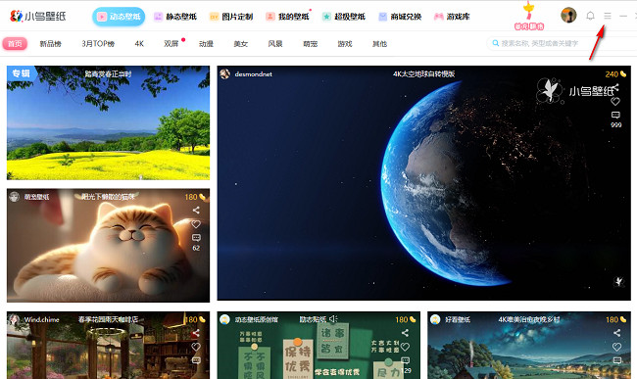Screen dimensions: 637x379
Task: Like the 4K earth wallpaper with heart
Action: [x=615, y=102]
